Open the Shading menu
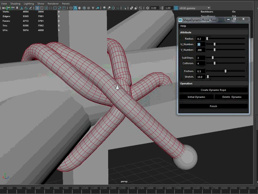This screenshot has width=258, height=194. 15,3
